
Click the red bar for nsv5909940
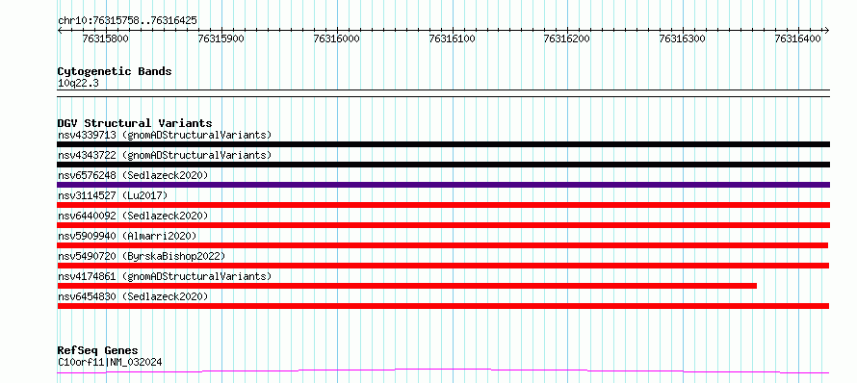pos(443,245)
